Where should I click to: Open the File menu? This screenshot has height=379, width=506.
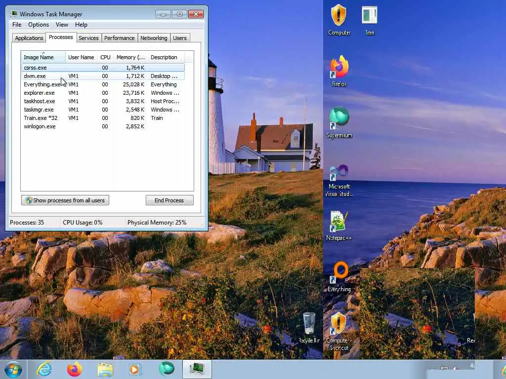[17, 25]
